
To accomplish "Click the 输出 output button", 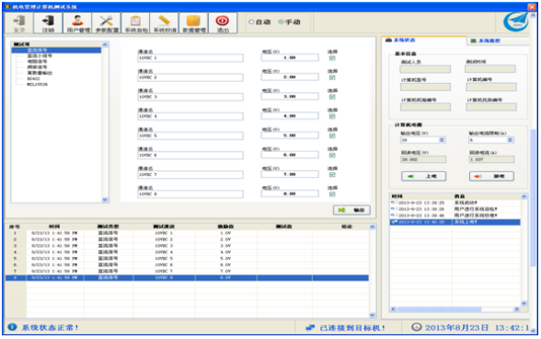I will [351, 210].
